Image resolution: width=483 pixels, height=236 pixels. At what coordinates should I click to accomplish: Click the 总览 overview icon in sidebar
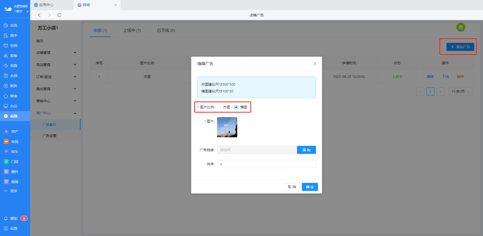point(6,25)
